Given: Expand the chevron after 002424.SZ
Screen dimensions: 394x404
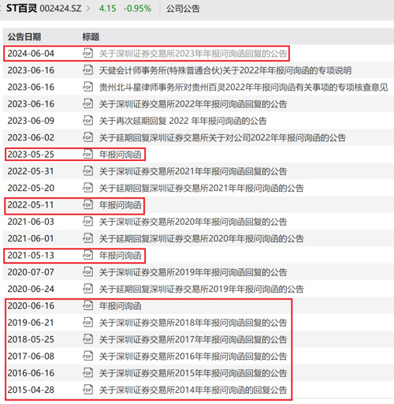Looking at the screenshot, I should [88, 9].
